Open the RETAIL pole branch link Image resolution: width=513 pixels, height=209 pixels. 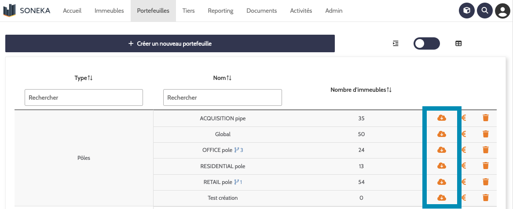tap(238, 182)
